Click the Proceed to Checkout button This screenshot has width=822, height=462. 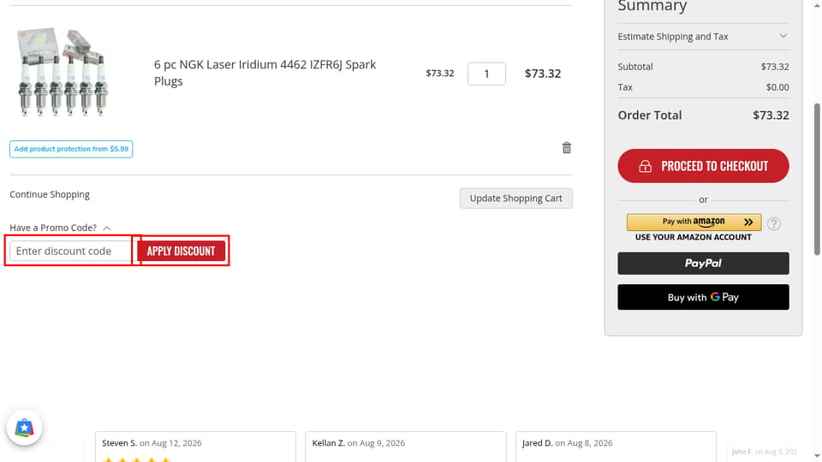tap(703, 166)
